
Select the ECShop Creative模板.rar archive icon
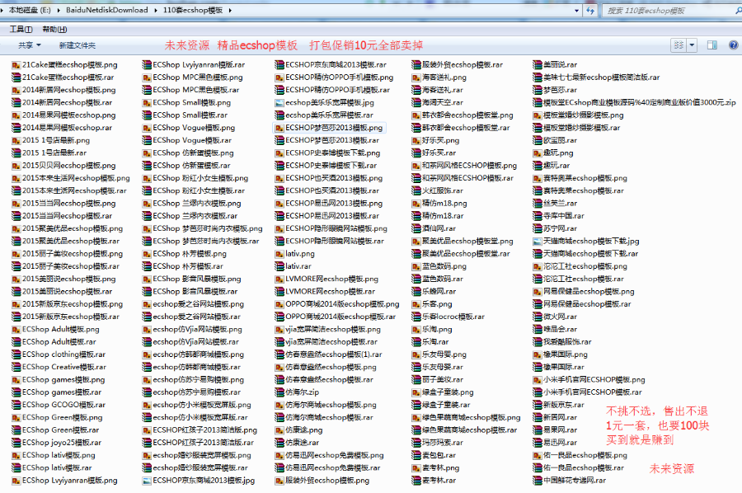(16, 367)
